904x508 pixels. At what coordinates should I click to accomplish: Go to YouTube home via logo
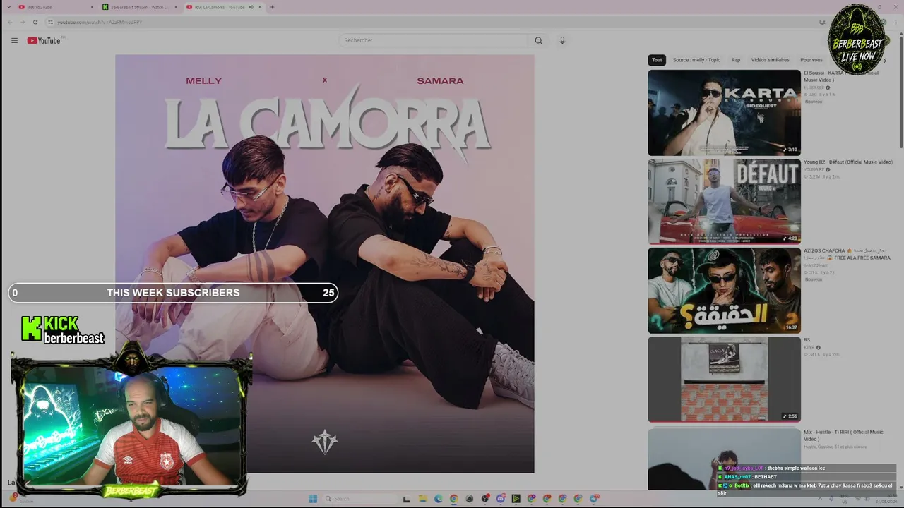click(44, 40)
